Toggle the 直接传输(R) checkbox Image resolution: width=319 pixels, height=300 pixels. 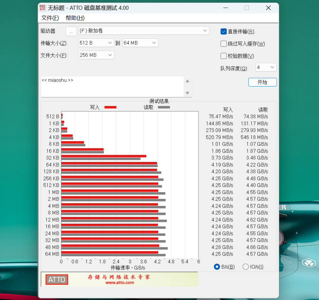223,32
